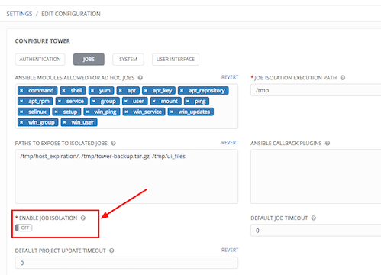Open help icon for Ansible Modules Allowed

tap(140, 78)
